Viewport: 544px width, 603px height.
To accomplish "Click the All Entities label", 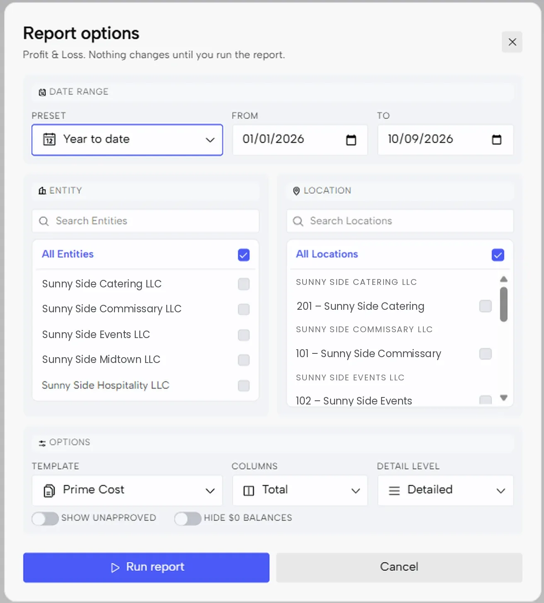I will pos(68,254).
